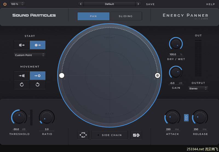Screen dimensions: 219x152
Task: Go to next preset with right arrow
Action: [138, 4]
